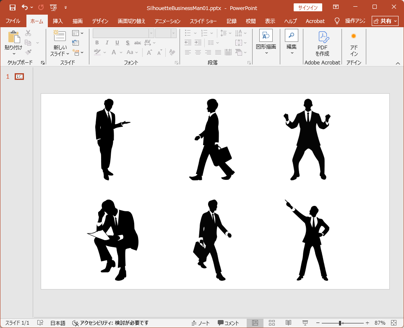Switch to slide sorter view in status bar
The height and width of the screenshot is (328, 404).
point(271,323)
